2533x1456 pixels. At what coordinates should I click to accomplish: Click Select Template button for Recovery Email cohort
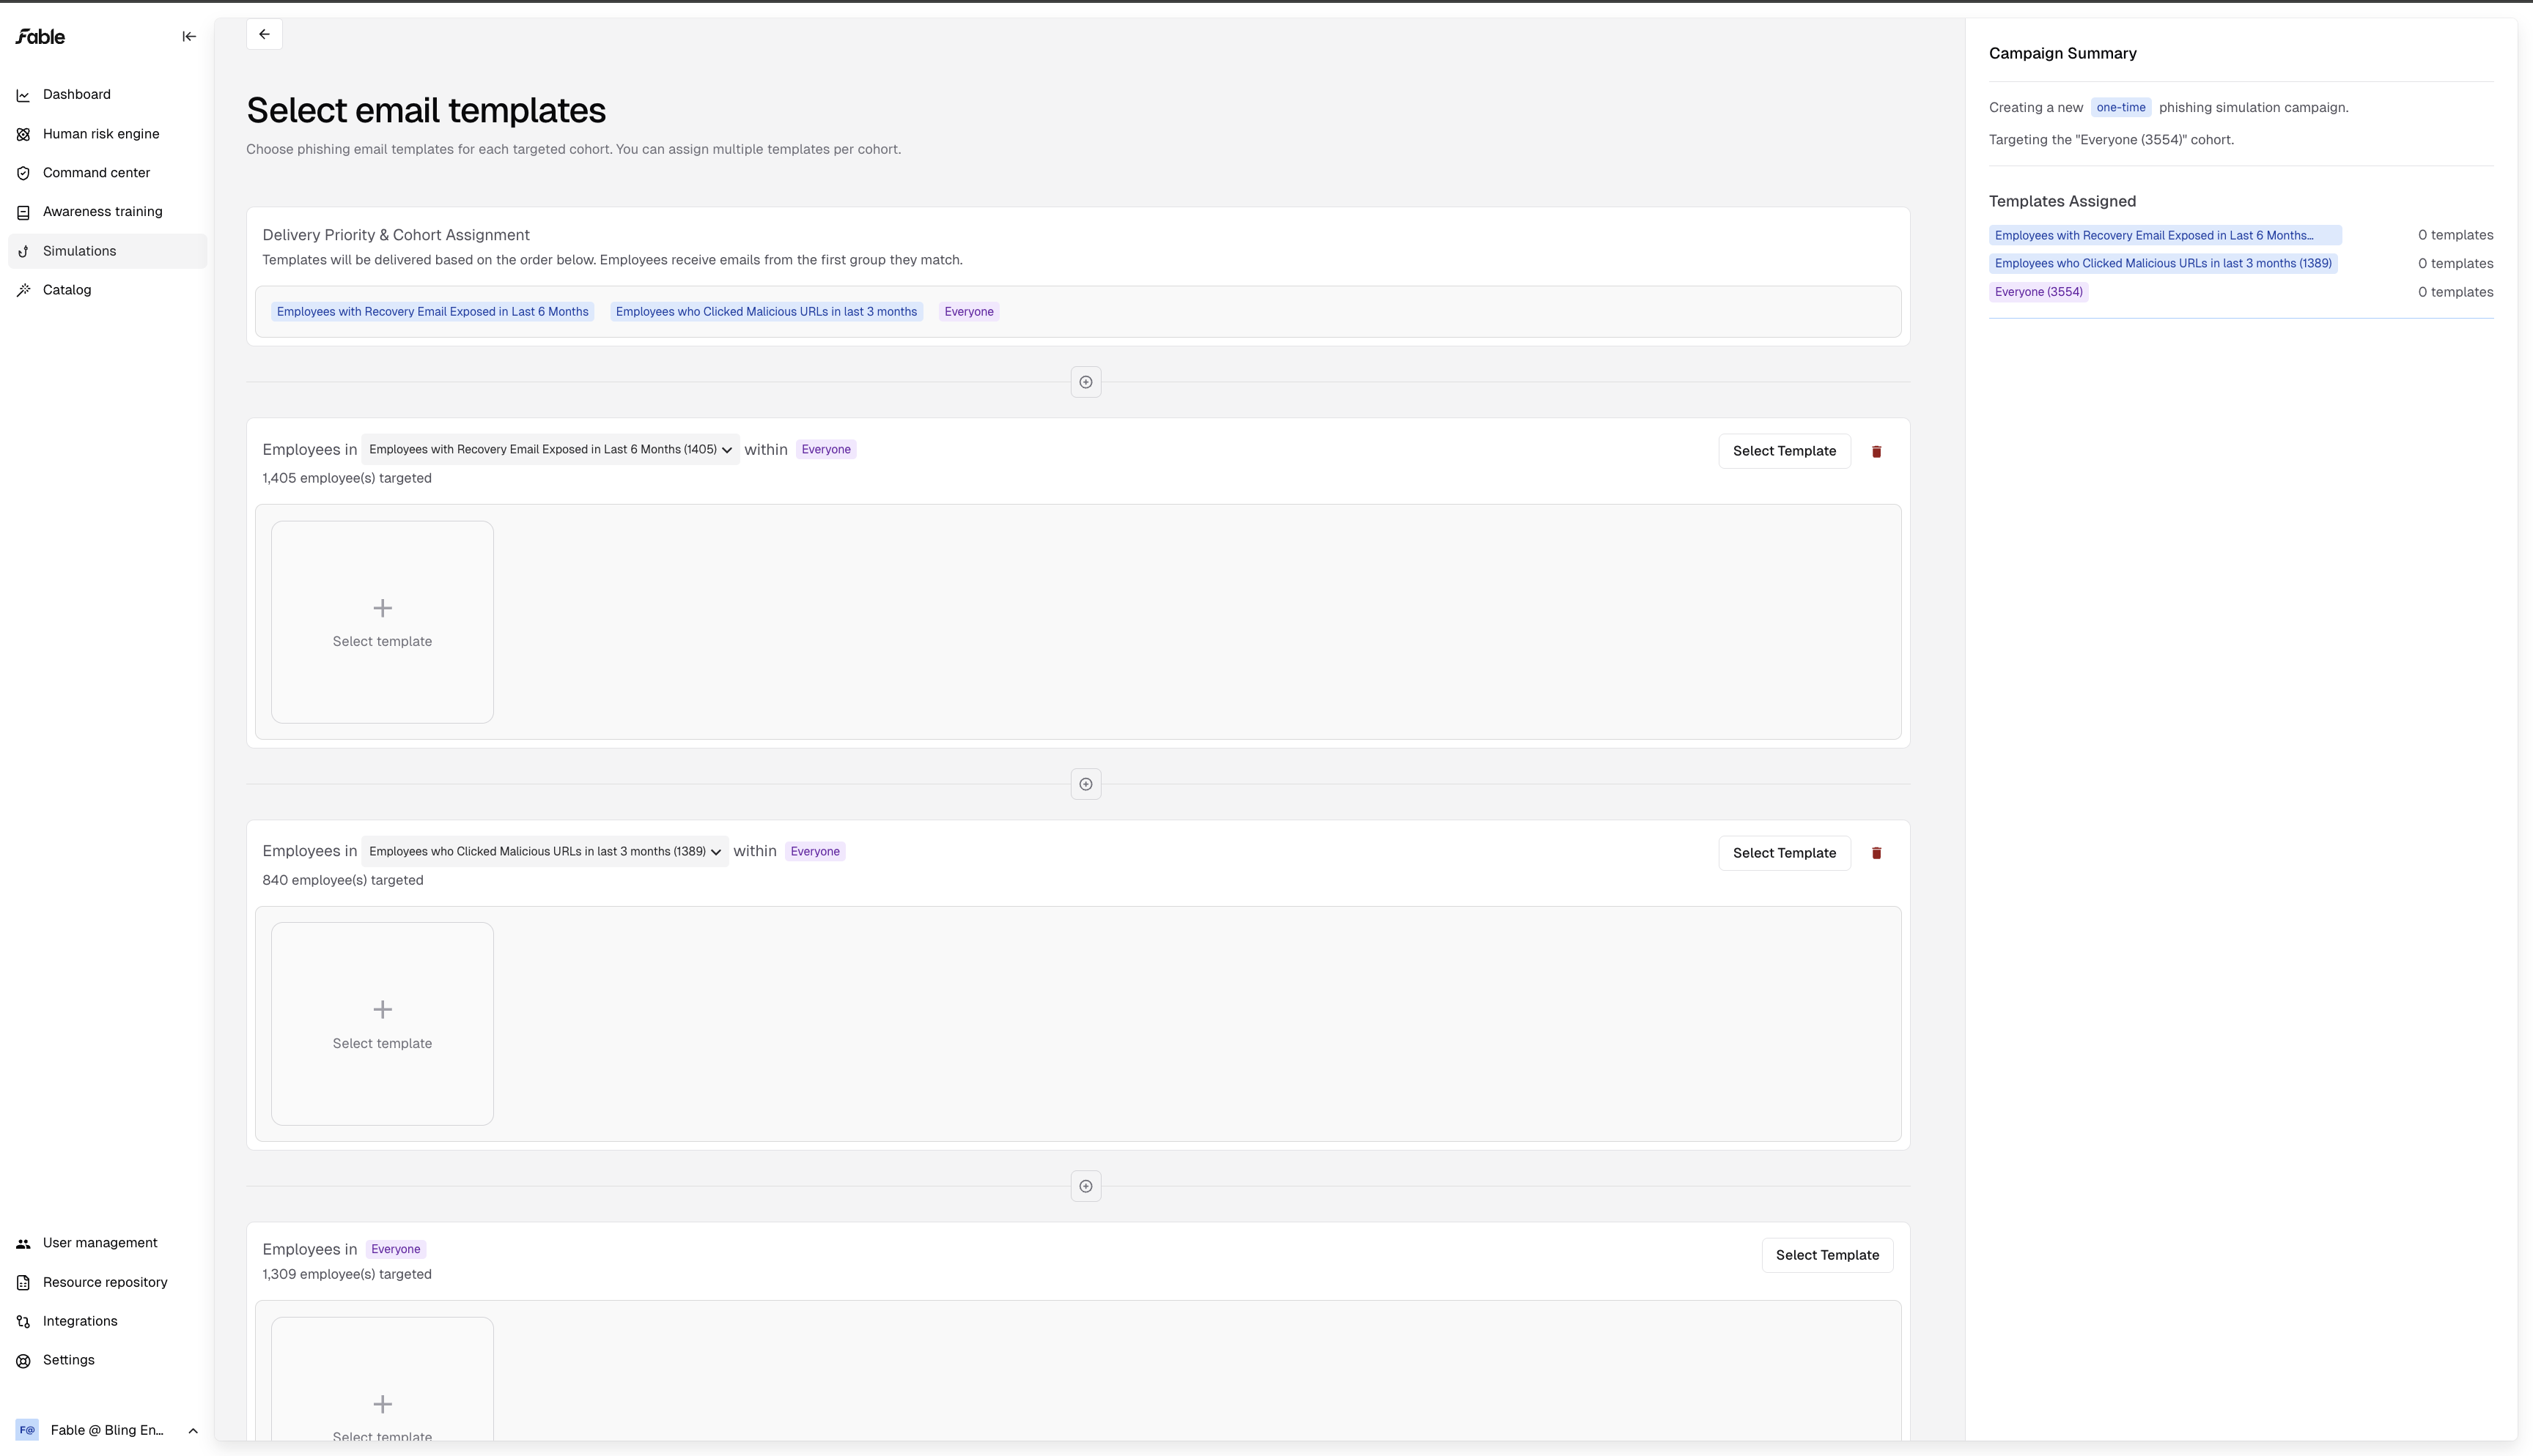1784,451
